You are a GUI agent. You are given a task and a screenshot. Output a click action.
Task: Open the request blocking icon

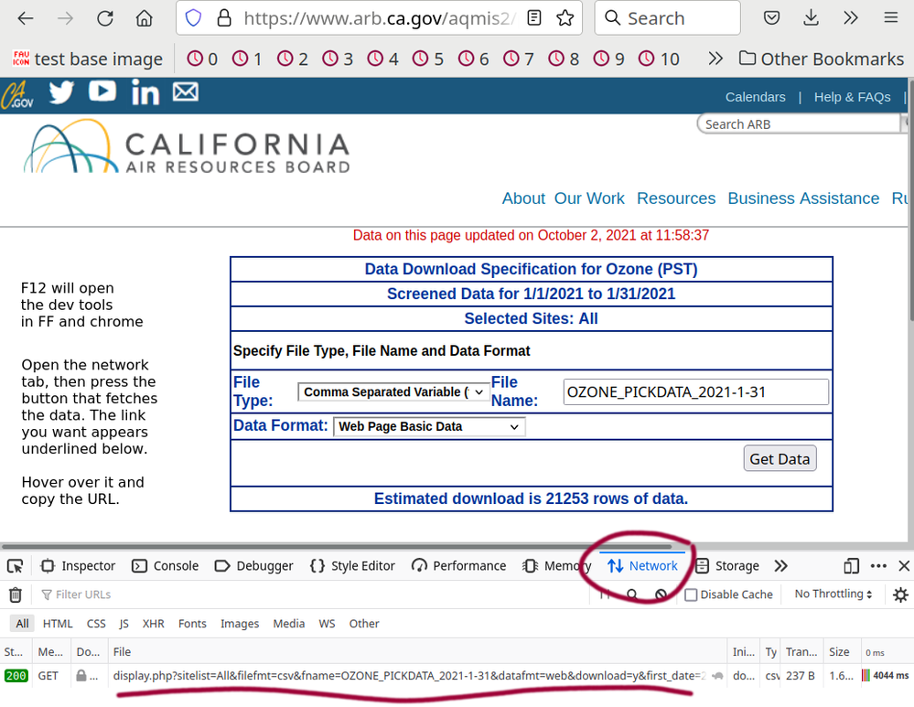pyautogui.click(x=661, y=595)
